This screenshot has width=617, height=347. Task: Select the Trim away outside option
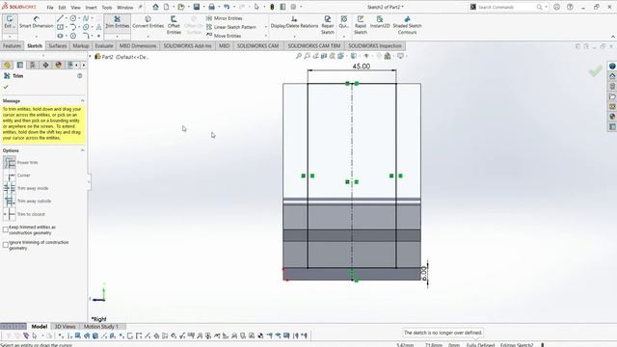click(x=10, y=201)
